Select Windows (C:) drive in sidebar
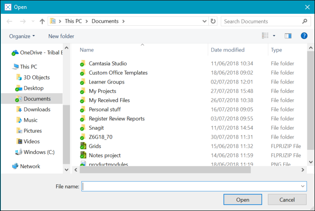 click(38, 152)
